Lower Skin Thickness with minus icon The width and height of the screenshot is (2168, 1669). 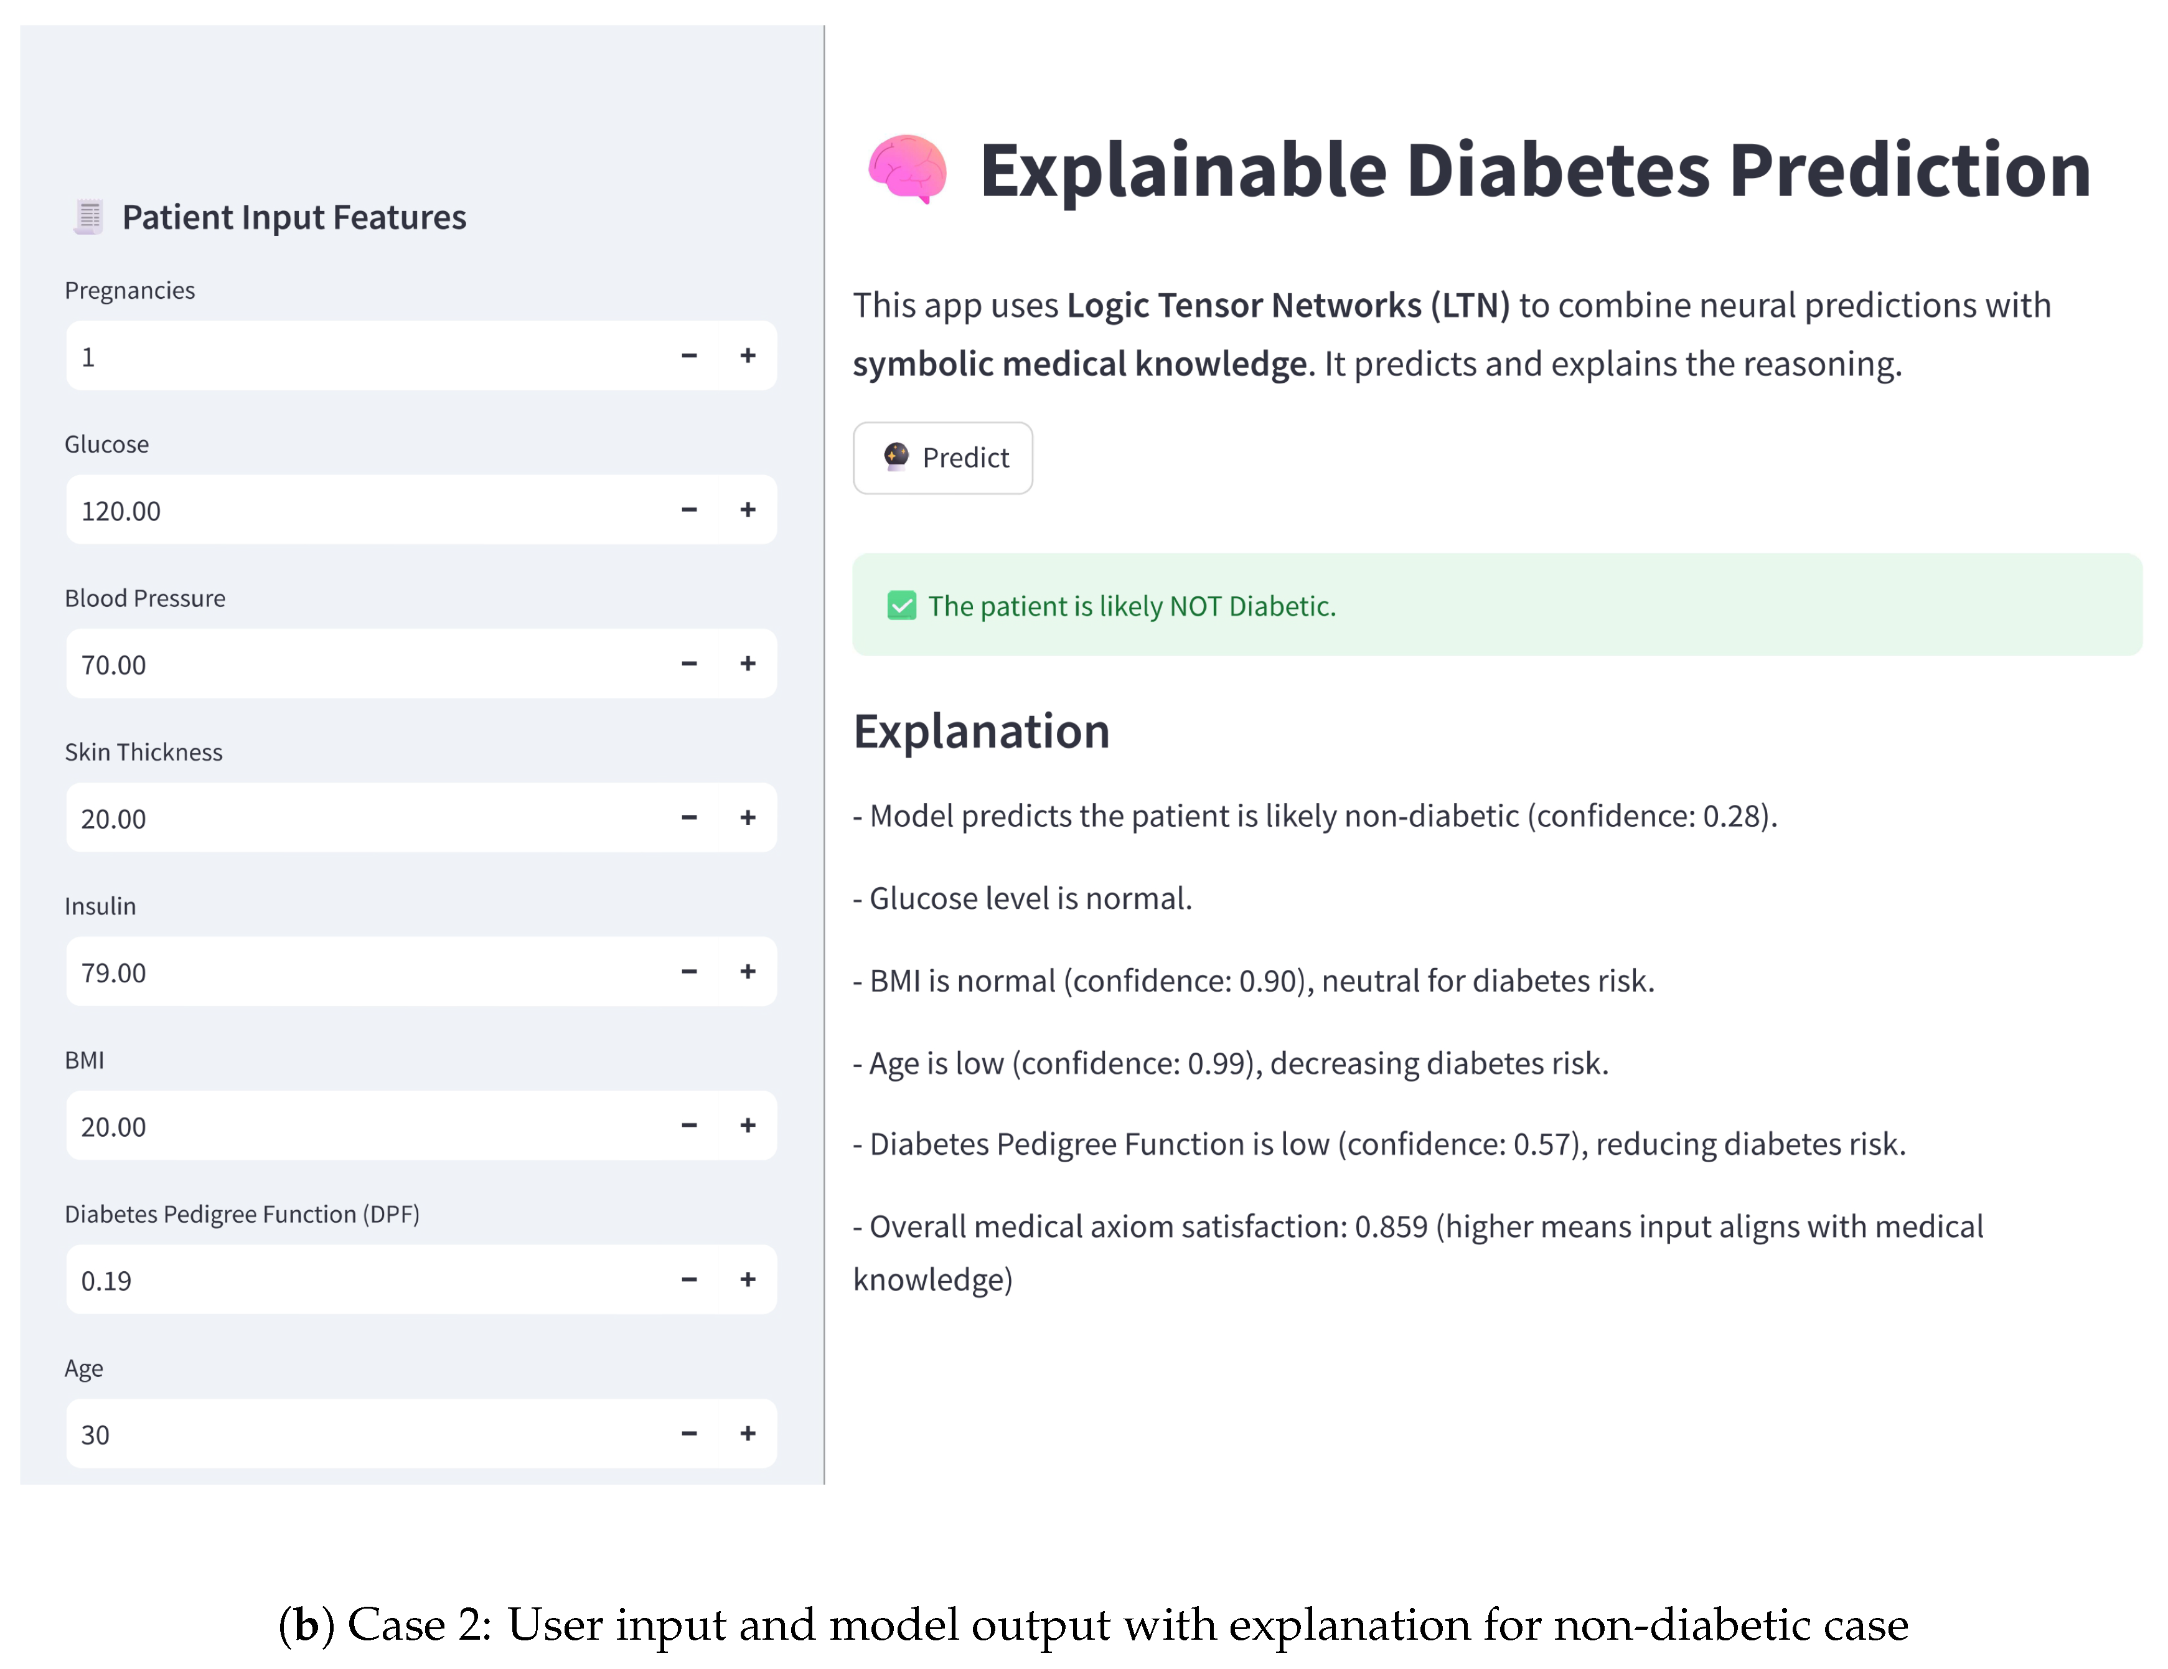(689, 817)
